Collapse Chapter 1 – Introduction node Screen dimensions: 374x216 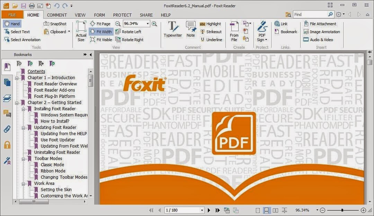17,78
